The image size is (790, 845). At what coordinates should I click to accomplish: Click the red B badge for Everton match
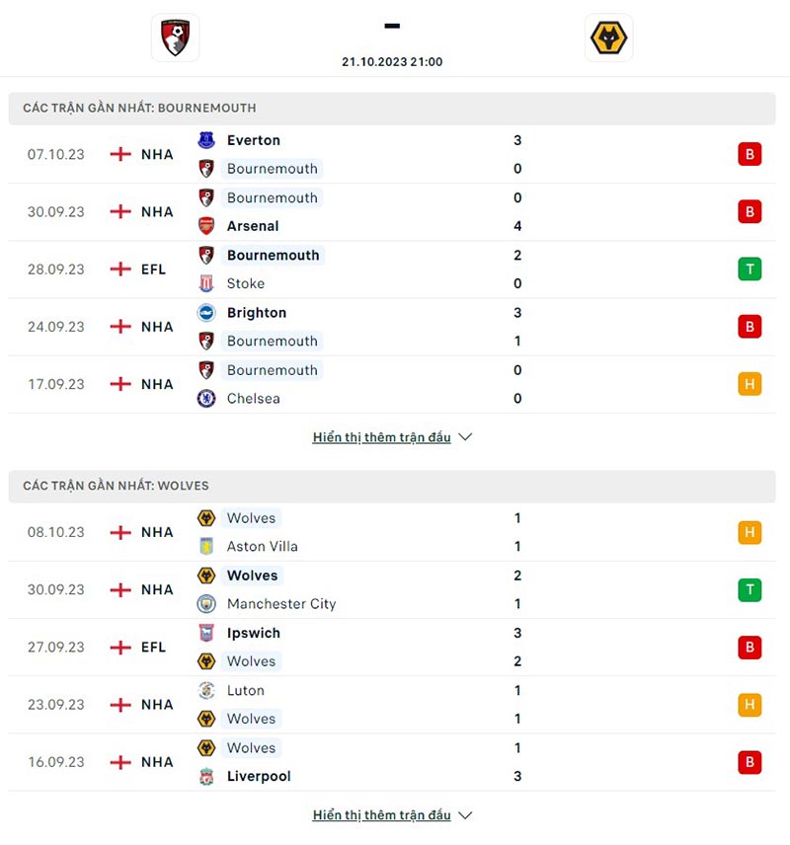(750, 154)
